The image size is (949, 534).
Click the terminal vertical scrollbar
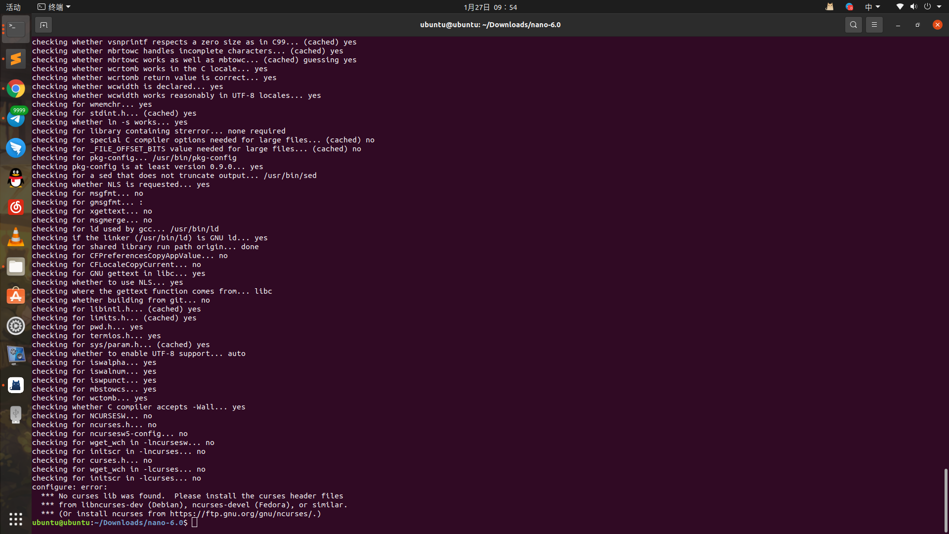click(x=946, y=499)
